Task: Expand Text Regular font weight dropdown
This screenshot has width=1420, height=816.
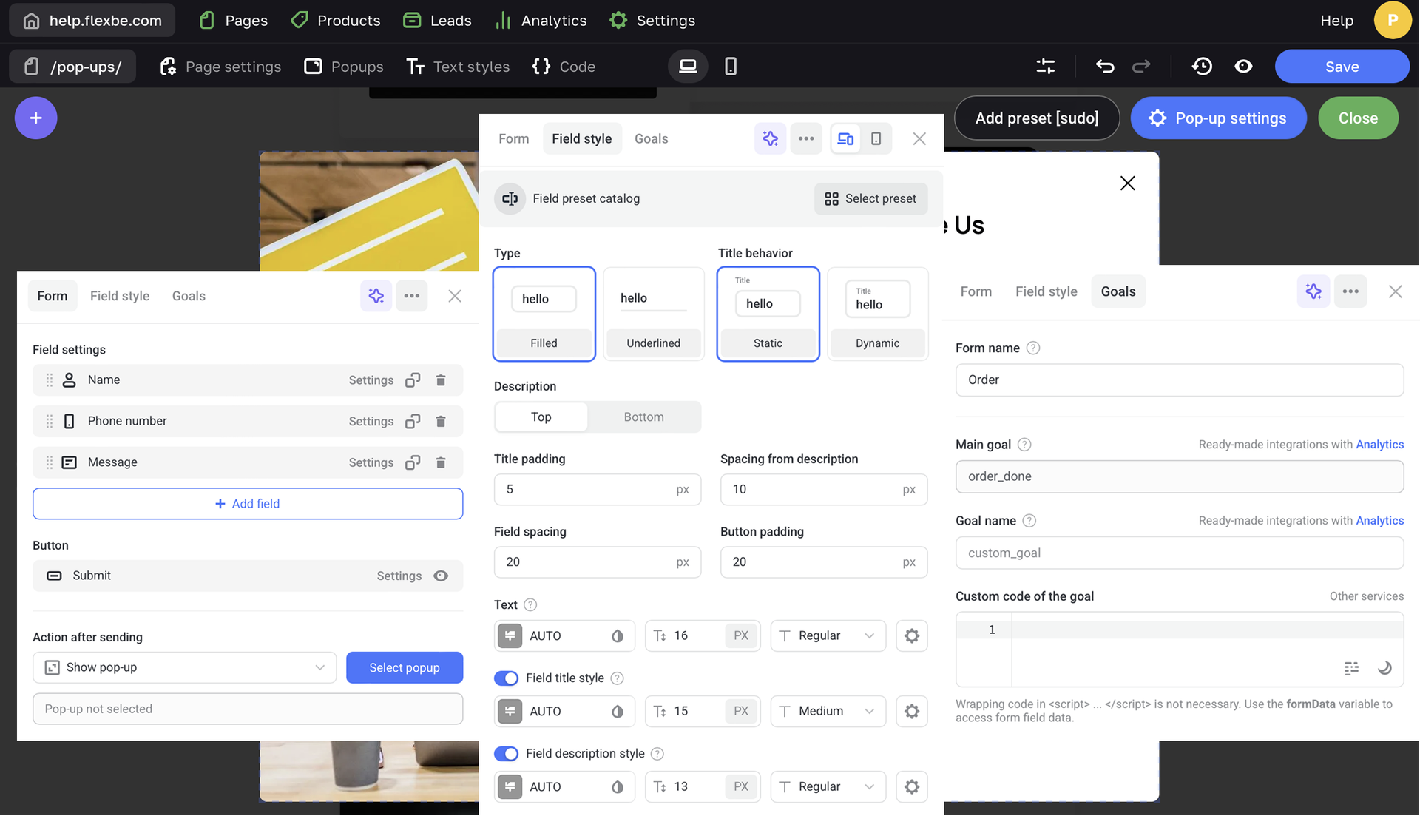Action: 828,636
